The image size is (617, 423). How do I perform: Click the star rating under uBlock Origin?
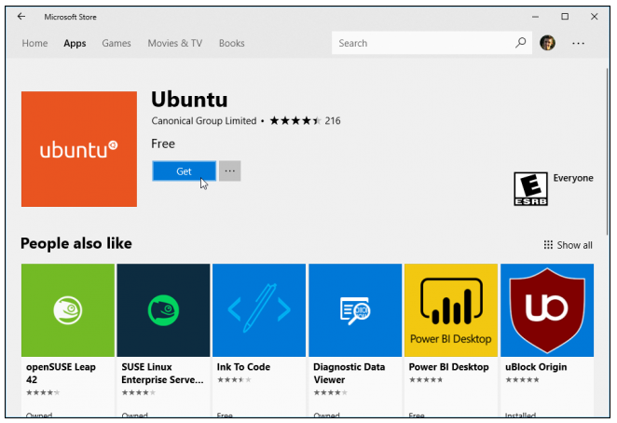(x=522, y=380)
